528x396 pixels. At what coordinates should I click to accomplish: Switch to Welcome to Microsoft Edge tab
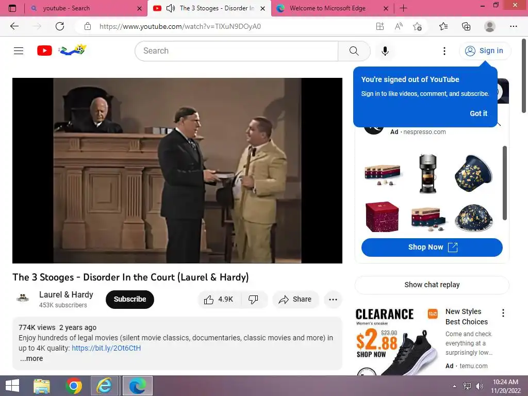332,8
